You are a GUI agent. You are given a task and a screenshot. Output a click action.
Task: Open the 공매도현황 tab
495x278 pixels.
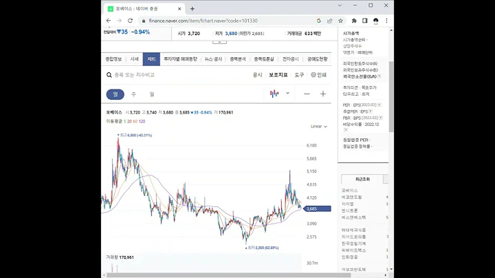tap(317, 59)
